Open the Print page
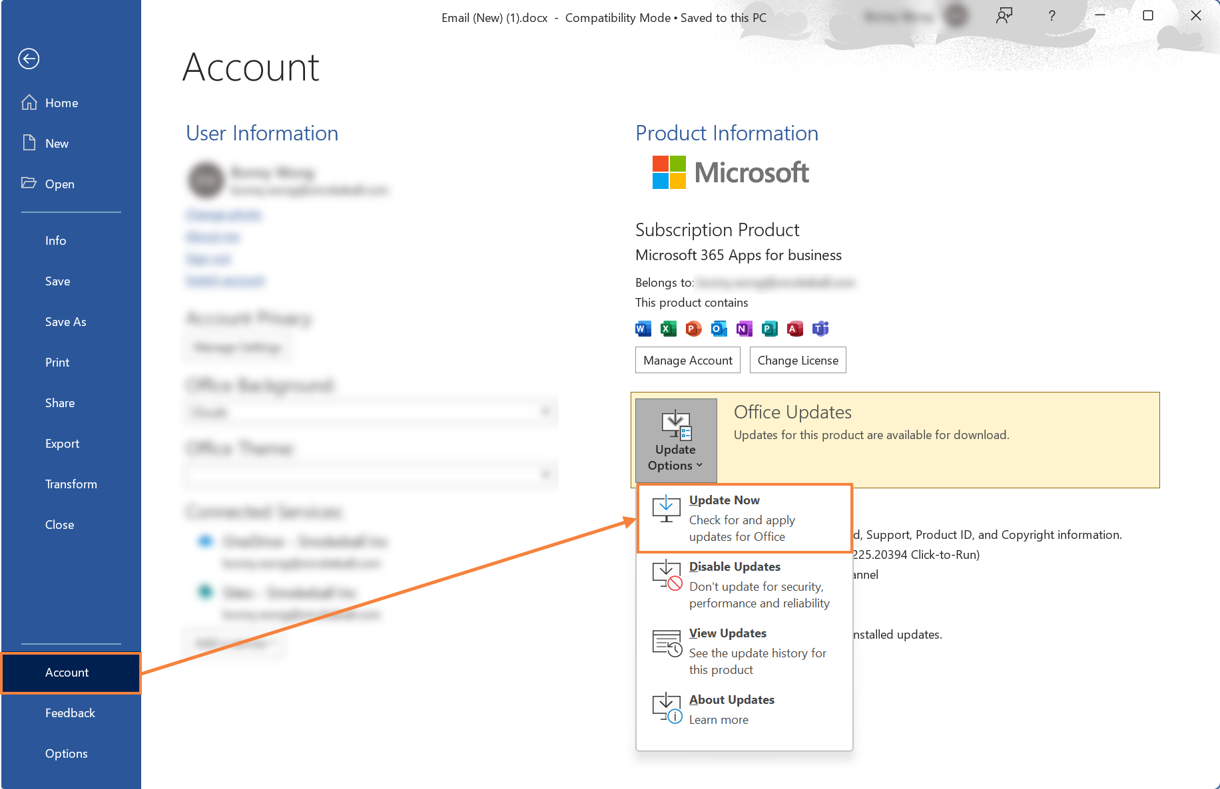1220x789 pixels. (x=71, y=363)
